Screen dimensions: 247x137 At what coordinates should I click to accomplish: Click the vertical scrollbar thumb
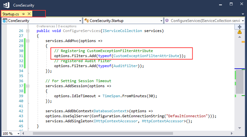click(x=240, y=81)
